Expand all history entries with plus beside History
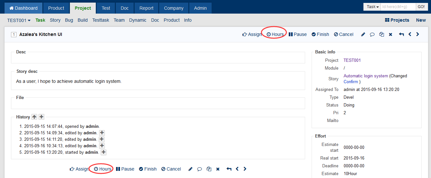 pyautogui.click(x=41, y=117)
